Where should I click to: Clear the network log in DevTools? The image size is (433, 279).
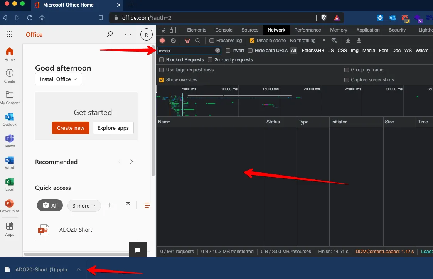click(174, 41)
